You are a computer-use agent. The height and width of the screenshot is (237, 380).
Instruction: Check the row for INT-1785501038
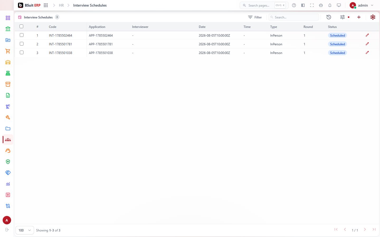(x=22, y=52)
